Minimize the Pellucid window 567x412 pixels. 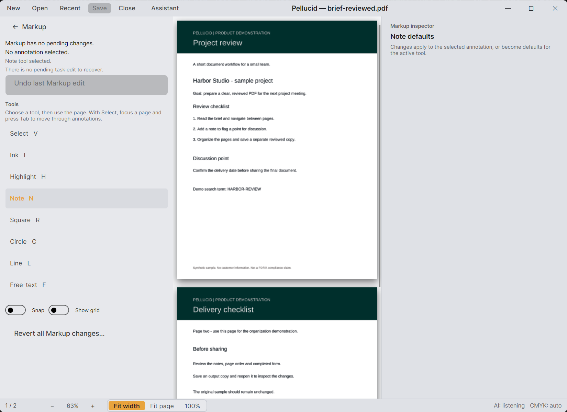[x=508, y=8]
